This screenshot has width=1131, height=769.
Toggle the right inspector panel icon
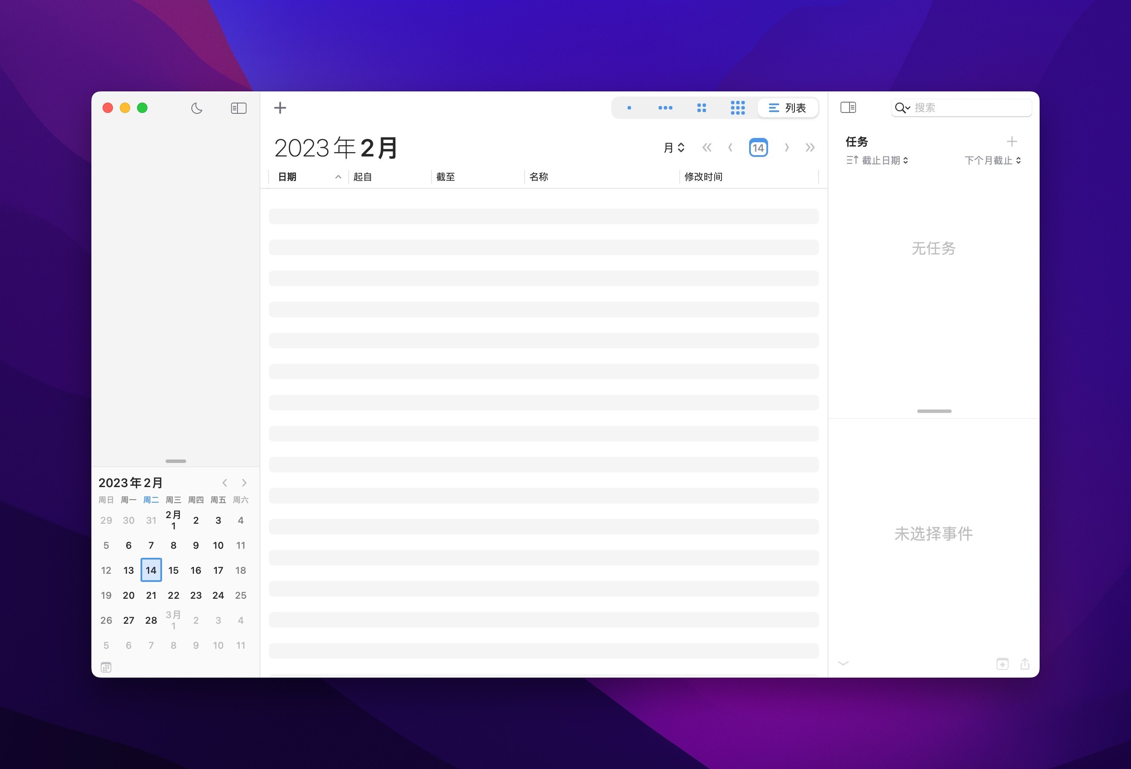(848, 108)
